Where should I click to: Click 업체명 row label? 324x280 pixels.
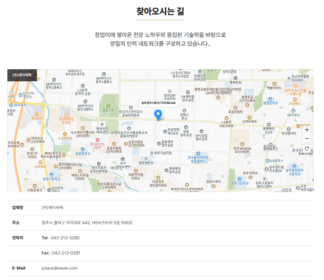point(17,208)
